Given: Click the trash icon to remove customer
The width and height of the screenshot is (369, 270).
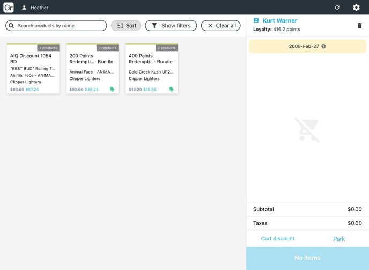Looking at the screenshot, I should (x=359, y=25).
